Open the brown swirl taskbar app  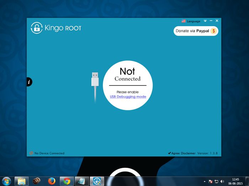click(x=37, y=181)
